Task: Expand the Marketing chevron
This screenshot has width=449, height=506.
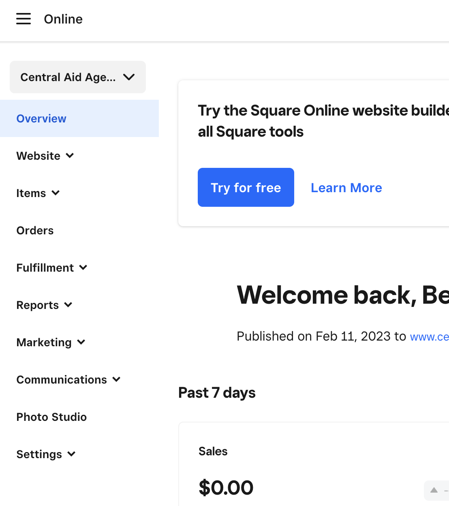Action: pyautogui.click(x=81, y=342)
